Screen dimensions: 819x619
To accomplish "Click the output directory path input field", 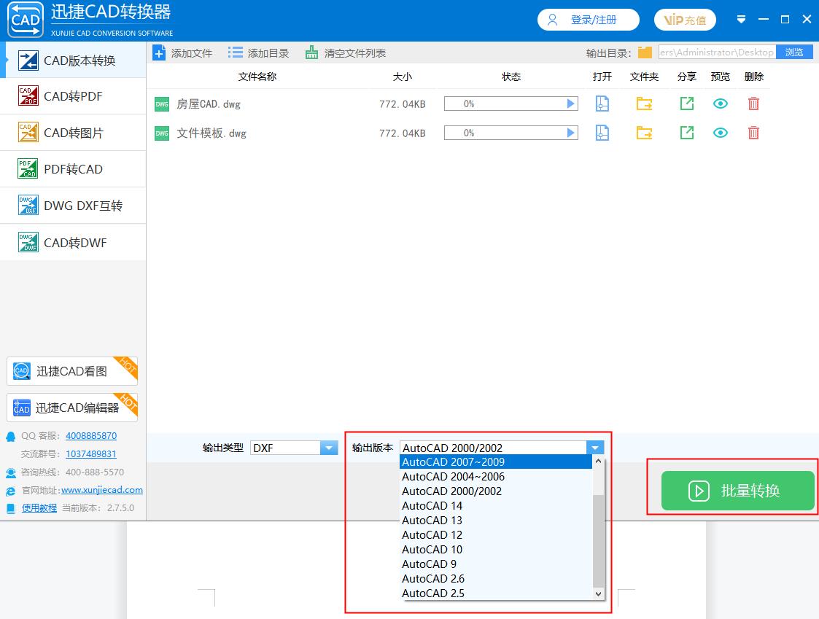I will [718, 52].
